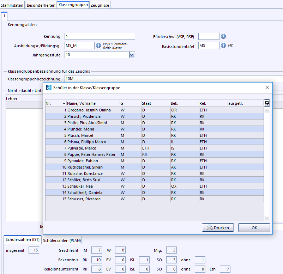Viewport: 283px width, 274px height.
Task: Click Religionsunterricht Eth count field
Action: 225,269
